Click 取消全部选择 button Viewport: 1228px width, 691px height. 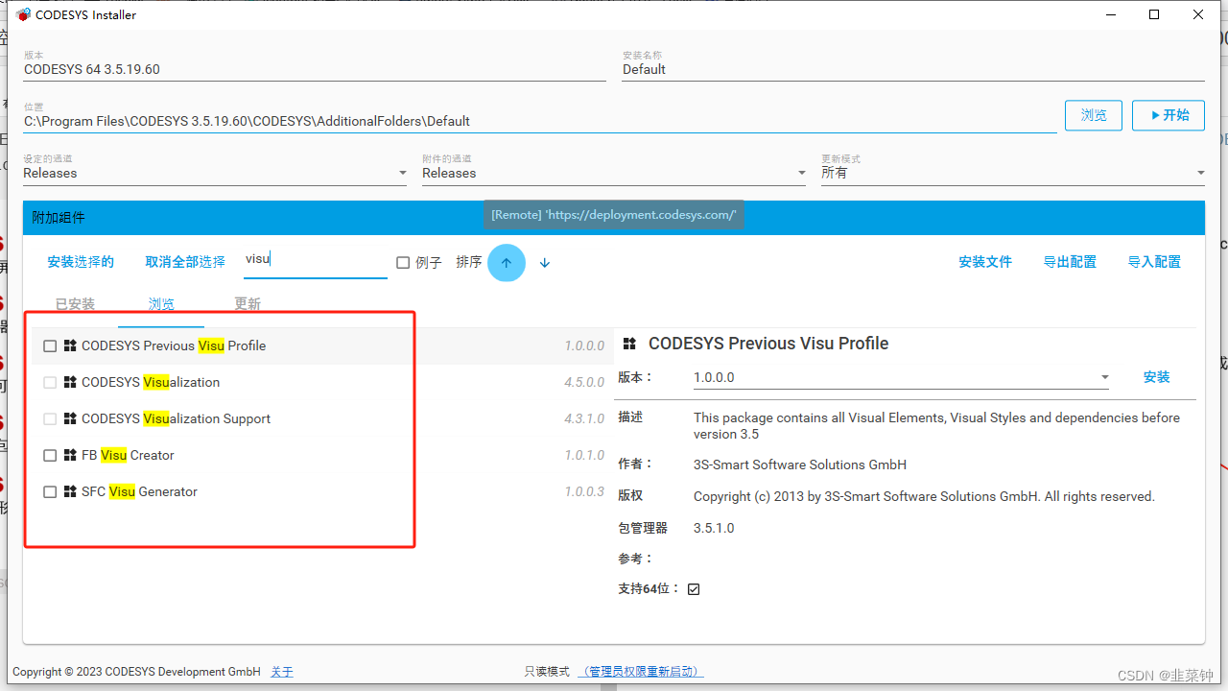[x=185, y=262]
